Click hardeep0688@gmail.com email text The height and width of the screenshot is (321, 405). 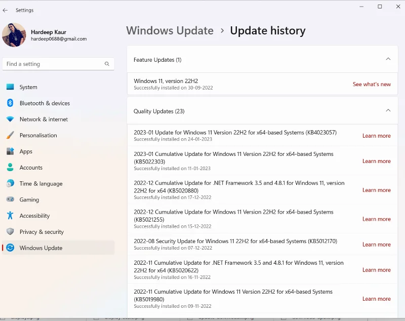coord(59,39)
